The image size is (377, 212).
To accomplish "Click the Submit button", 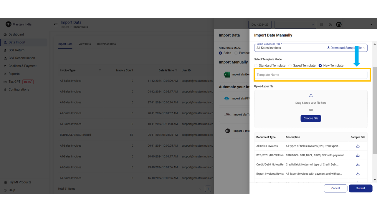I will [361, 188].
